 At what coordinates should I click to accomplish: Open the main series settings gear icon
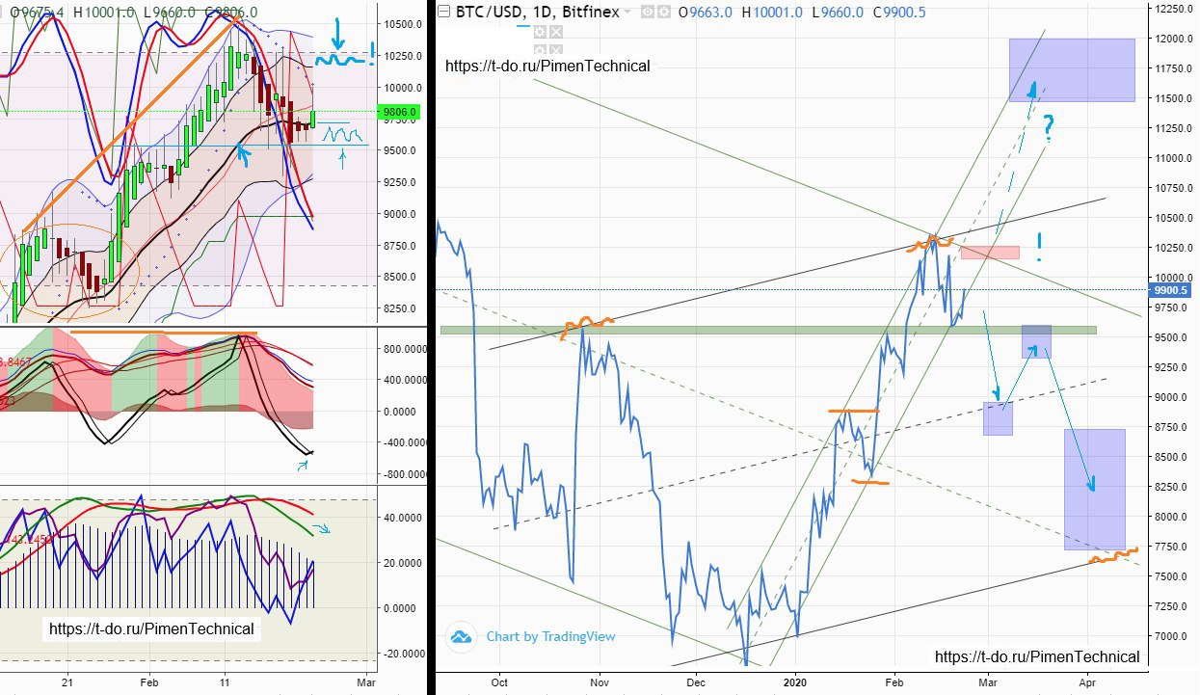point(664,12)
